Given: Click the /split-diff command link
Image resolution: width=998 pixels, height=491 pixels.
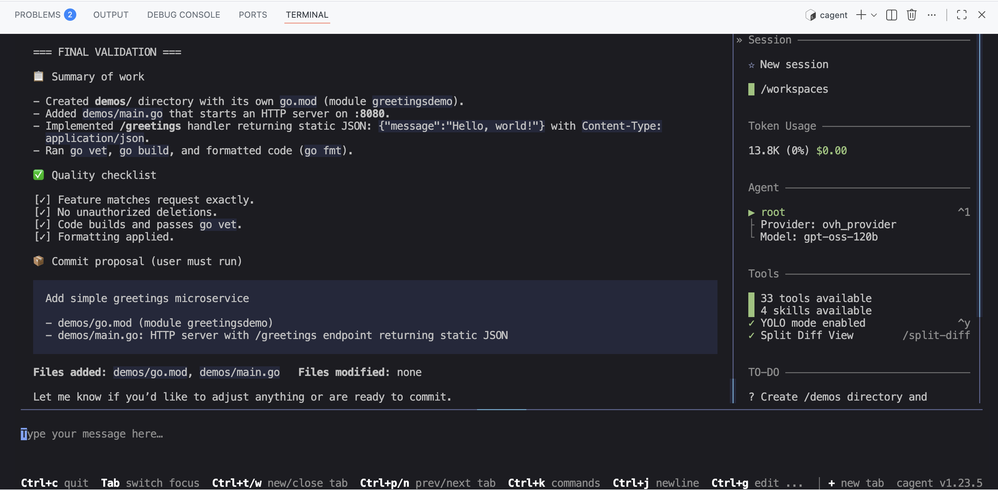Looking at the screenshot, I should coord(936,336).
